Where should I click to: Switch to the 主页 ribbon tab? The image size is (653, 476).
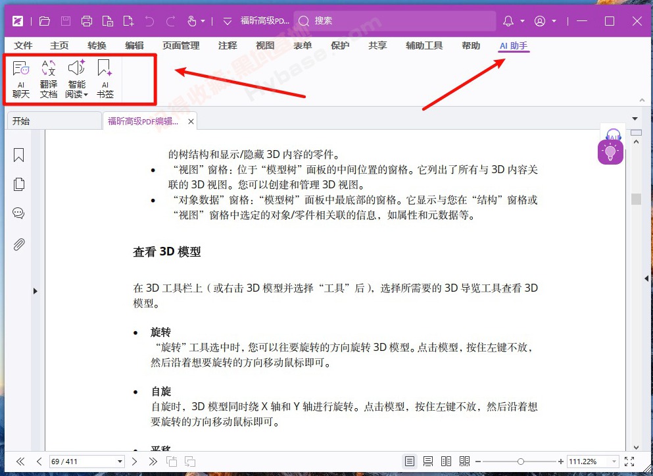(x=59, y=45)
